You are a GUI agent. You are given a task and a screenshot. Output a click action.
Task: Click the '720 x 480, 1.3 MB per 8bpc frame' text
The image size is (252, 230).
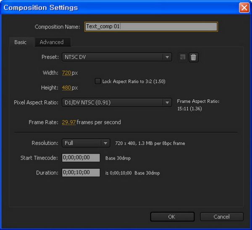pyautogui.click(x=150, y=143)
